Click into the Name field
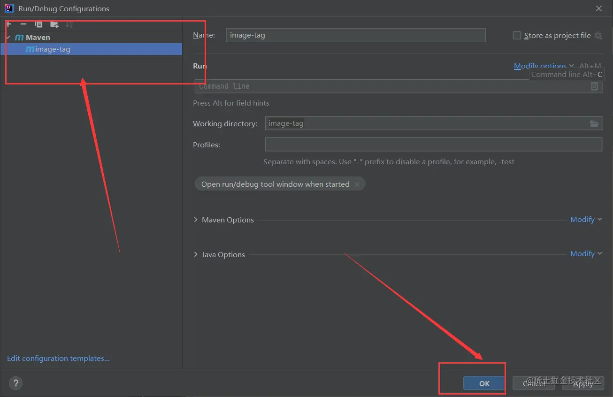 coord(356,35)
